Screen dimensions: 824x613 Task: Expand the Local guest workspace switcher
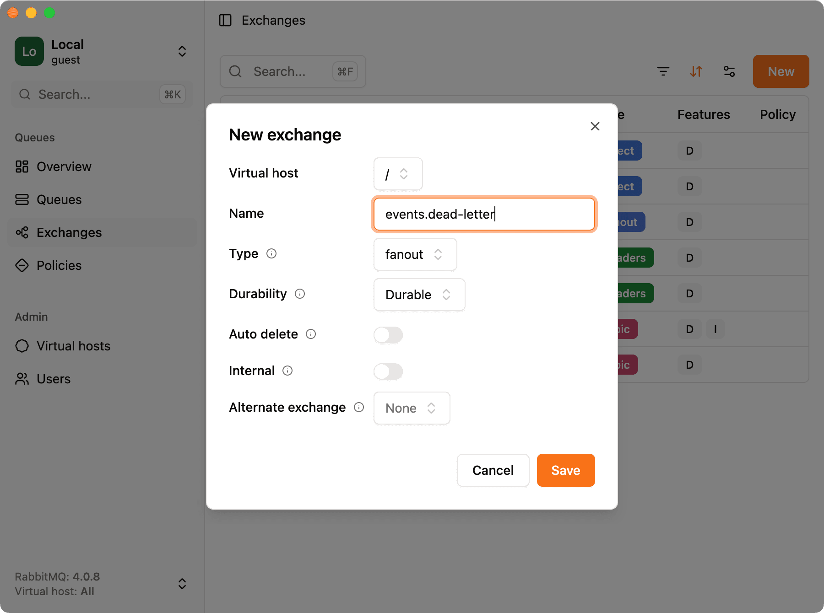pos(182,51)
